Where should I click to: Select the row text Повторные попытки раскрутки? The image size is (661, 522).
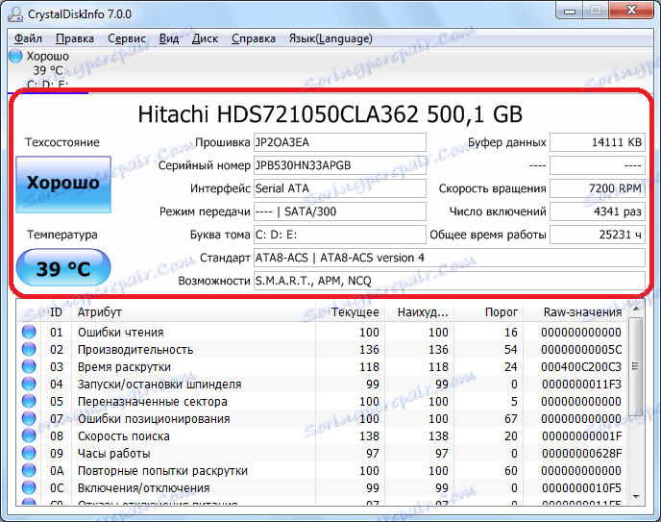coord(162,470)
